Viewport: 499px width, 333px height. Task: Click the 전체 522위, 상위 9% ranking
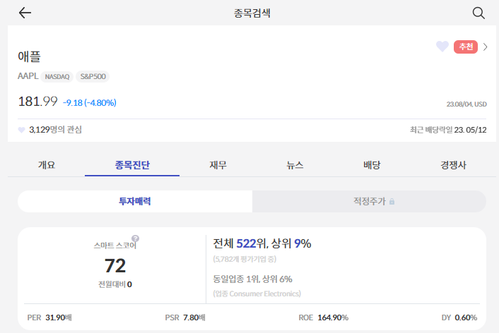click(262, 243)
